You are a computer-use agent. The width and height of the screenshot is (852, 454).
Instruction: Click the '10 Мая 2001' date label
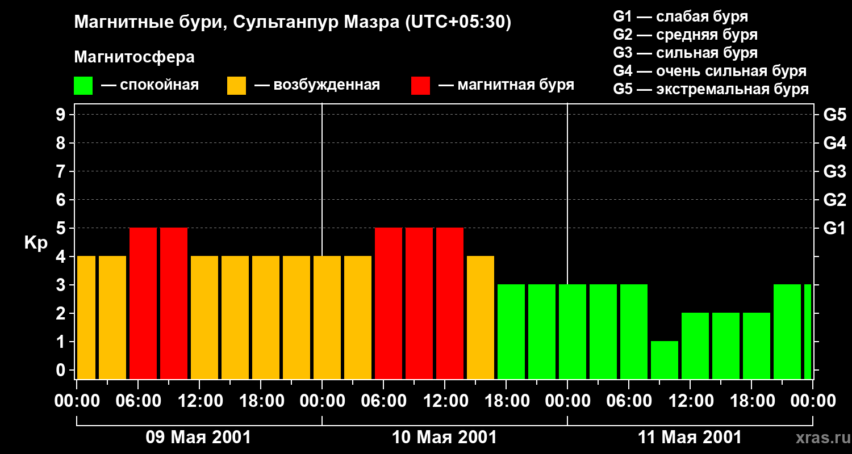click(444, 437)
